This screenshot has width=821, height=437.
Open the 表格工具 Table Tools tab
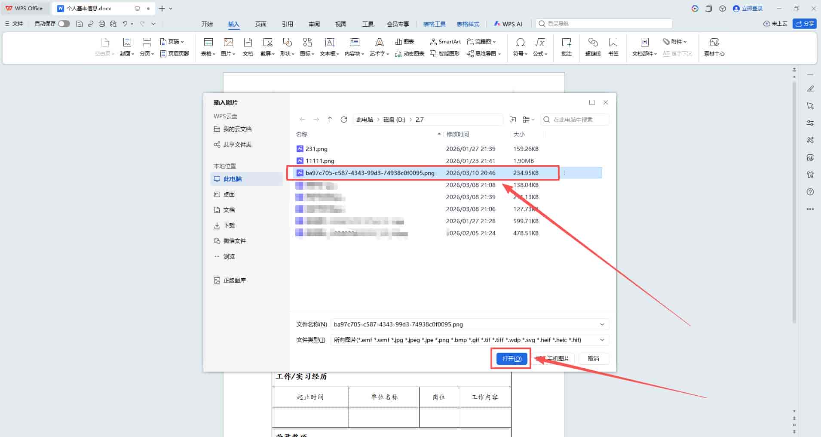434,24
